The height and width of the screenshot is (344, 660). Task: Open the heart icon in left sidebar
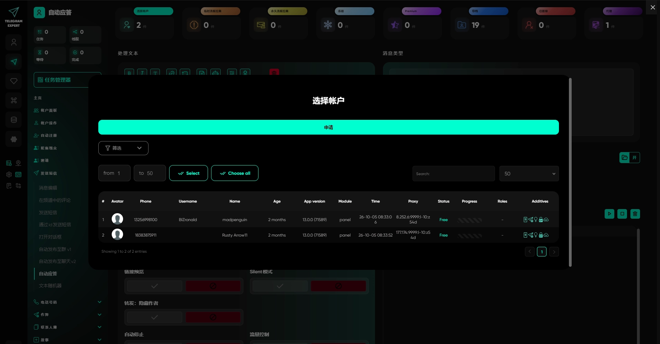14,81
